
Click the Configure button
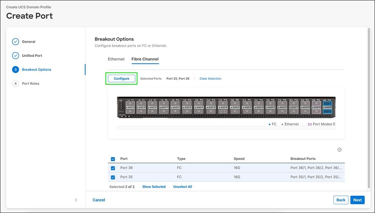tap(122, 78)
